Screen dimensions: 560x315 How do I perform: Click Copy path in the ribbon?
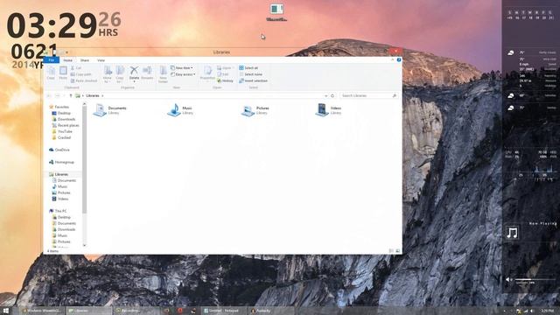click(81, 74)
